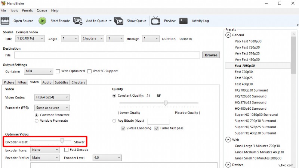The width and height of the screenshot is (299, 168).
Task: Open the Encoder Profile dropdown
Action: 45,158
